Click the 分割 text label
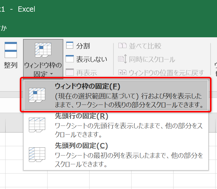Screen dimensions: 217x189 tap(83, 46)
